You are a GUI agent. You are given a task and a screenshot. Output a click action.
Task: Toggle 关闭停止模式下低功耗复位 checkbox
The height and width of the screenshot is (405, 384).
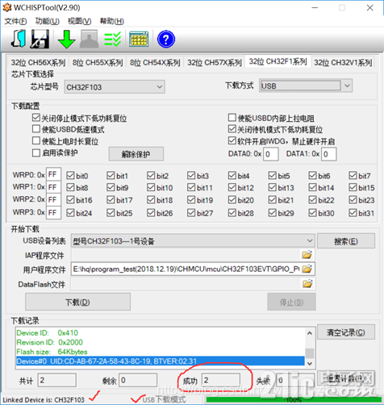tap(35, 118)
